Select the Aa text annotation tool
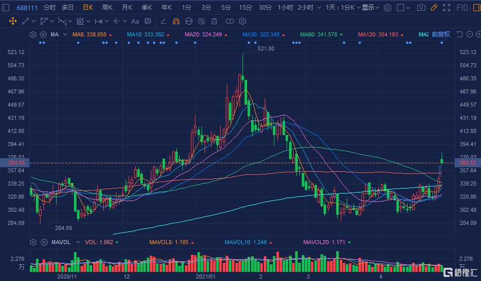This screenshot has width=481, height=281. (x=135, y=21)
